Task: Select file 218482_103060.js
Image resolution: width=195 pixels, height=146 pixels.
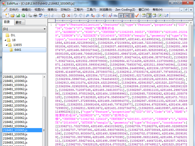Action: click(15, 110)
